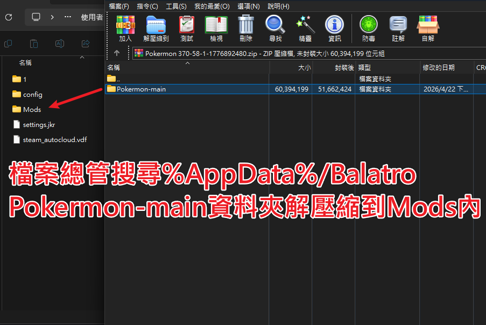Open the 工具(S) menu
The height and width of the screenshot is (325, 486).
(176, 6)
